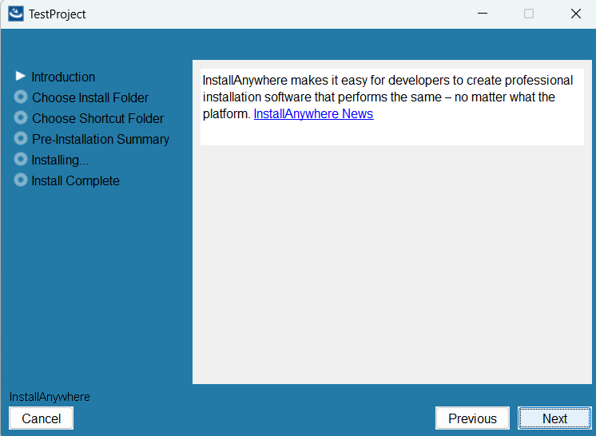The width and height of the screenshot is (596, 436).
Task: Click the arrow icon beside Introduction
Action: point(21,77)
